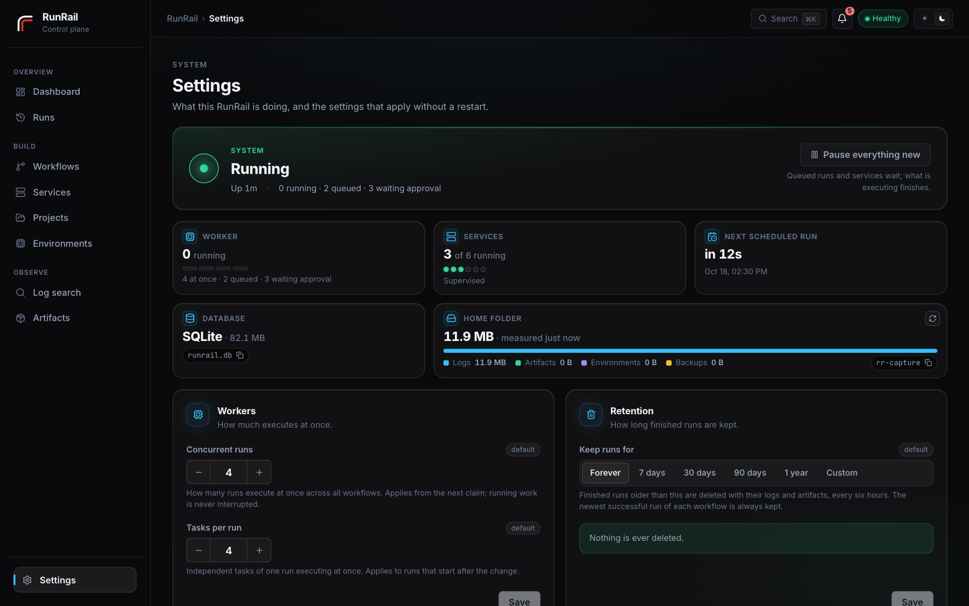Screen dimensions: 969x606
Task: Click the Worker card chip icon
Action: [190, 236]
